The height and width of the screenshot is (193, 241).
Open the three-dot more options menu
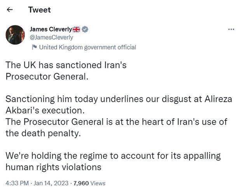coord(231,30)
